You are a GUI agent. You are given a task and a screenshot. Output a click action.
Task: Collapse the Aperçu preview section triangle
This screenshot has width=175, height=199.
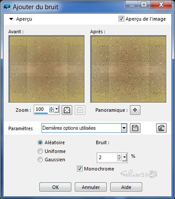(11, 19)
